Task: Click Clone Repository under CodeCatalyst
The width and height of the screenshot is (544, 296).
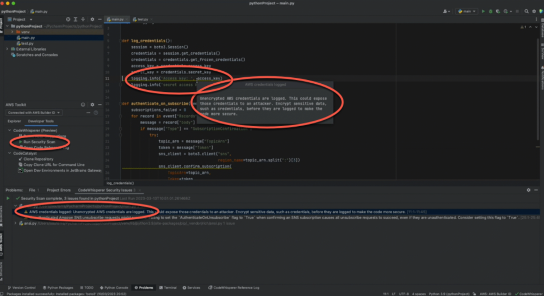Action: (x=38, y=159)
